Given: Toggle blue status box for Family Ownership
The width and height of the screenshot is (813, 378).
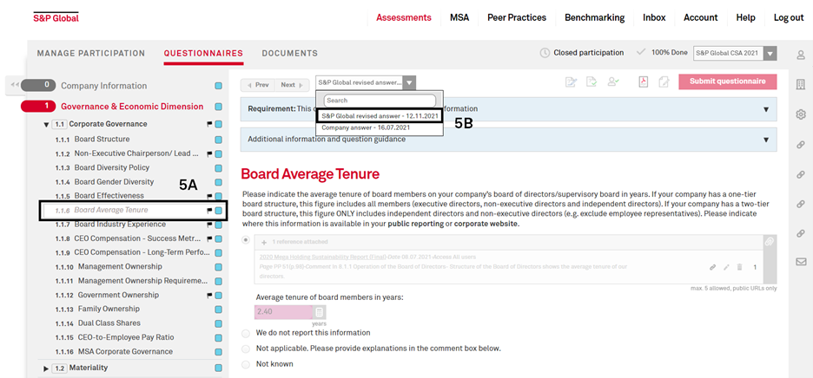Looking at the screenshot, I should [x=219, y=310].
